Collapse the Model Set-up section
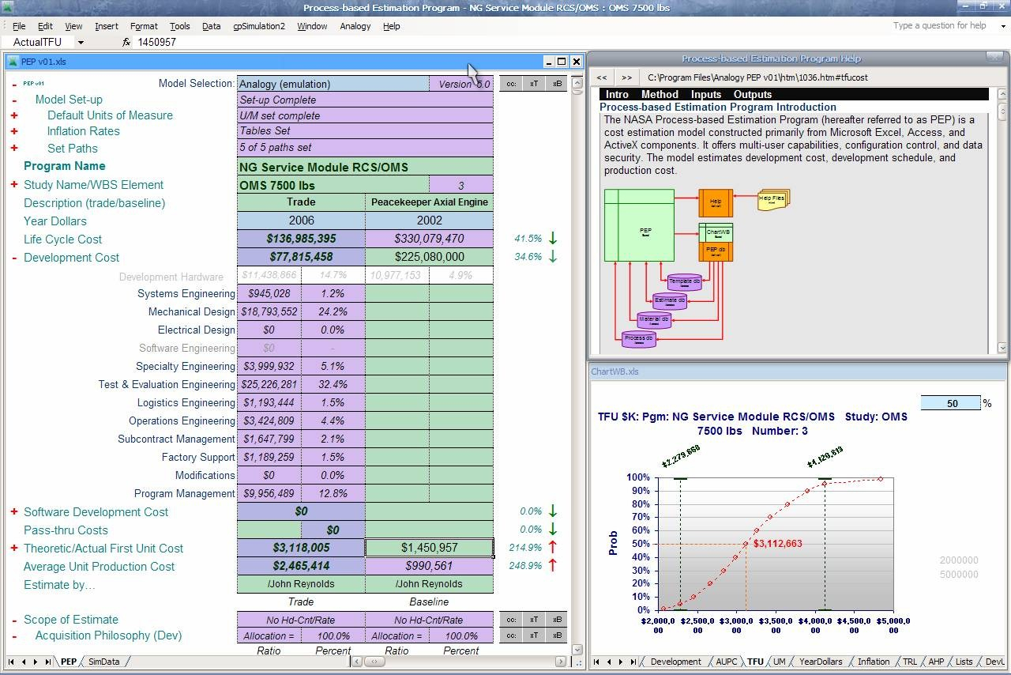The image size is (1011, 675). (x=14, y=100)
